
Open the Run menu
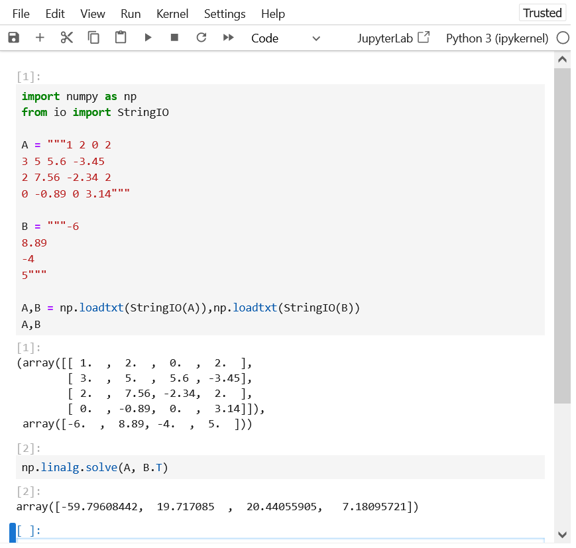pos(131,14)
